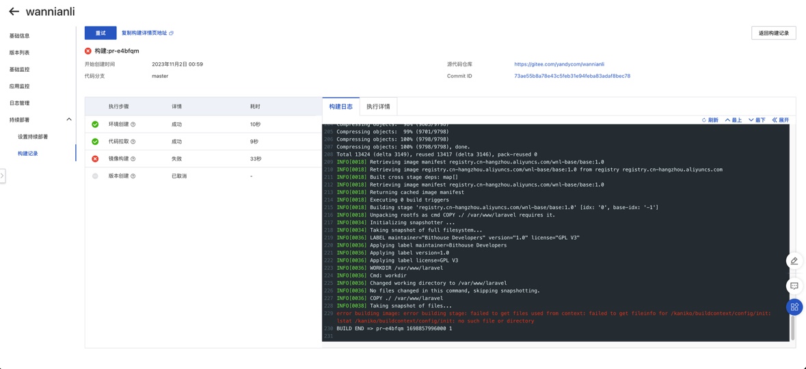The image size is (806, 369).
Task: Click the 版本创建 step row label
Action: click(x=119, y=176)
